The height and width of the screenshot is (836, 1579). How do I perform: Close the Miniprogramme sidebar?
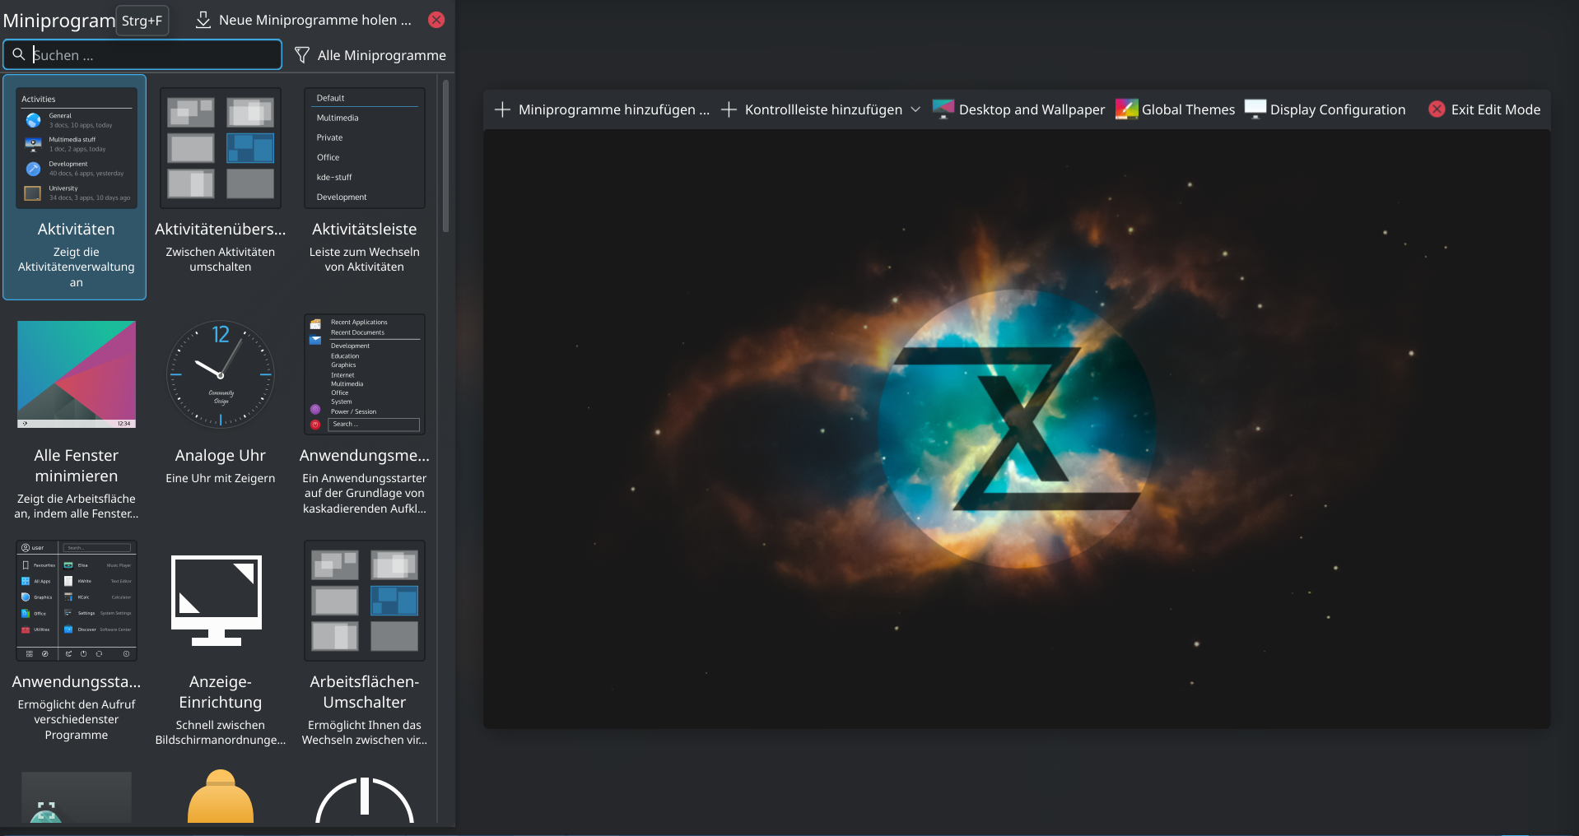click(436, 20)
